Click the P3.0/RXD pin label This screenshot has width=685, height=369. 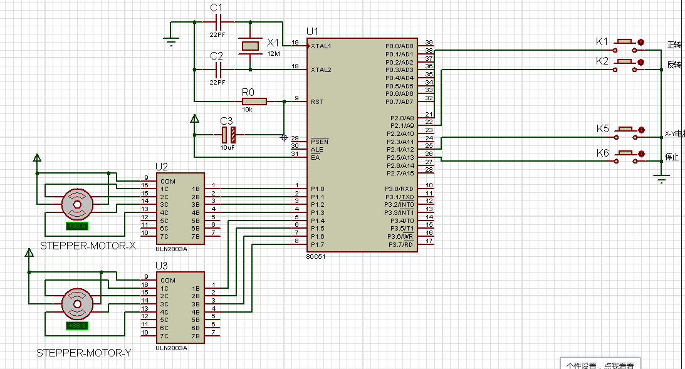click(x=399, y=189)
